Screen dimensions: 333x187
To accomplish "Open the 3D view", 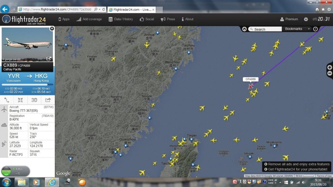I will tap(34, 100).
